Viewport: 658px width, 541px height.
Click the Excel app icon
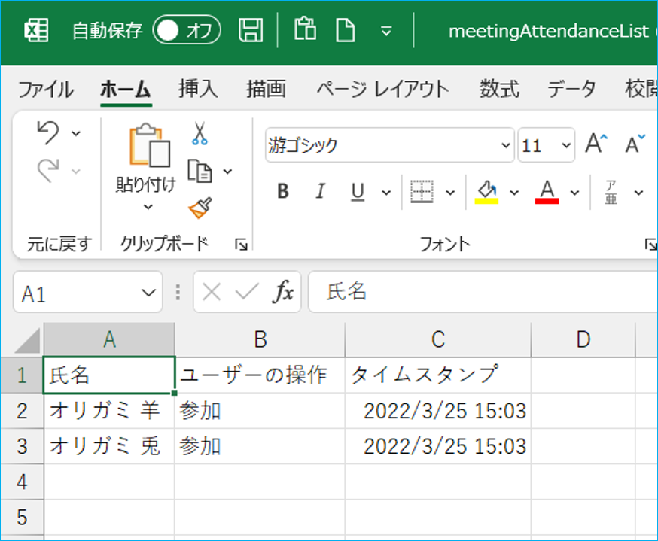point(36,30)
